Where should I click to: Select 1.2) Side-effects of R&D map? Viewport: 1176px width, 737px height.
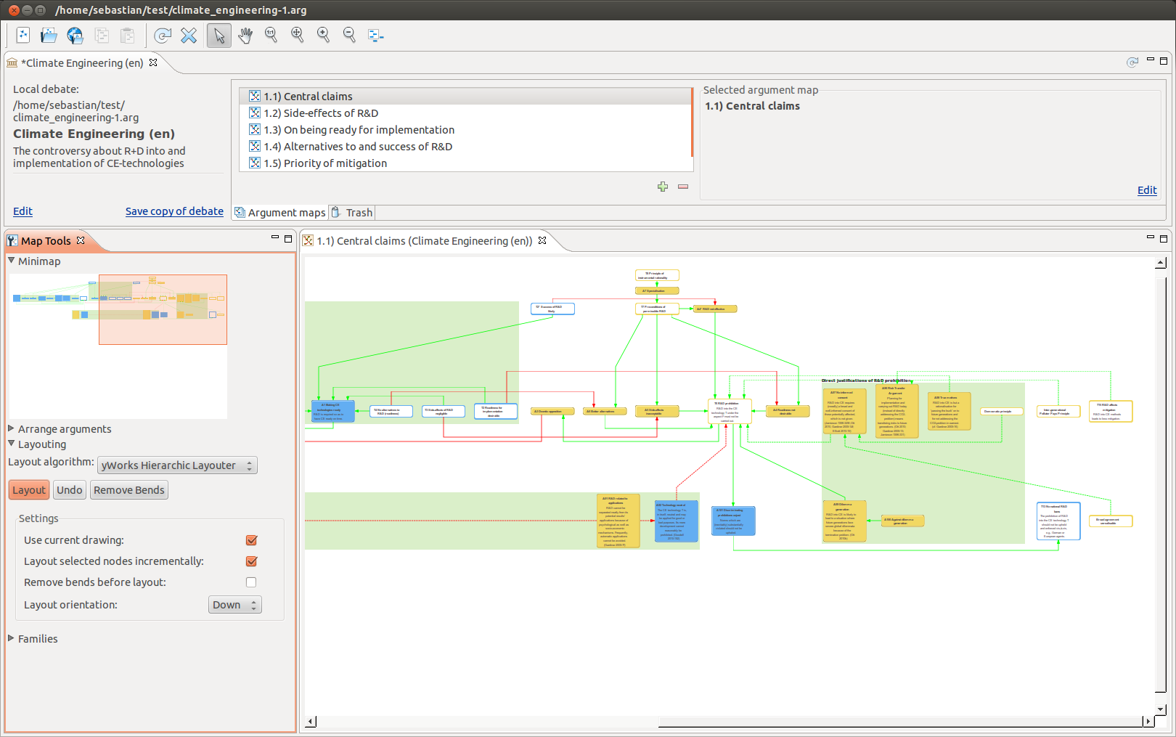(x=465, y=113)
